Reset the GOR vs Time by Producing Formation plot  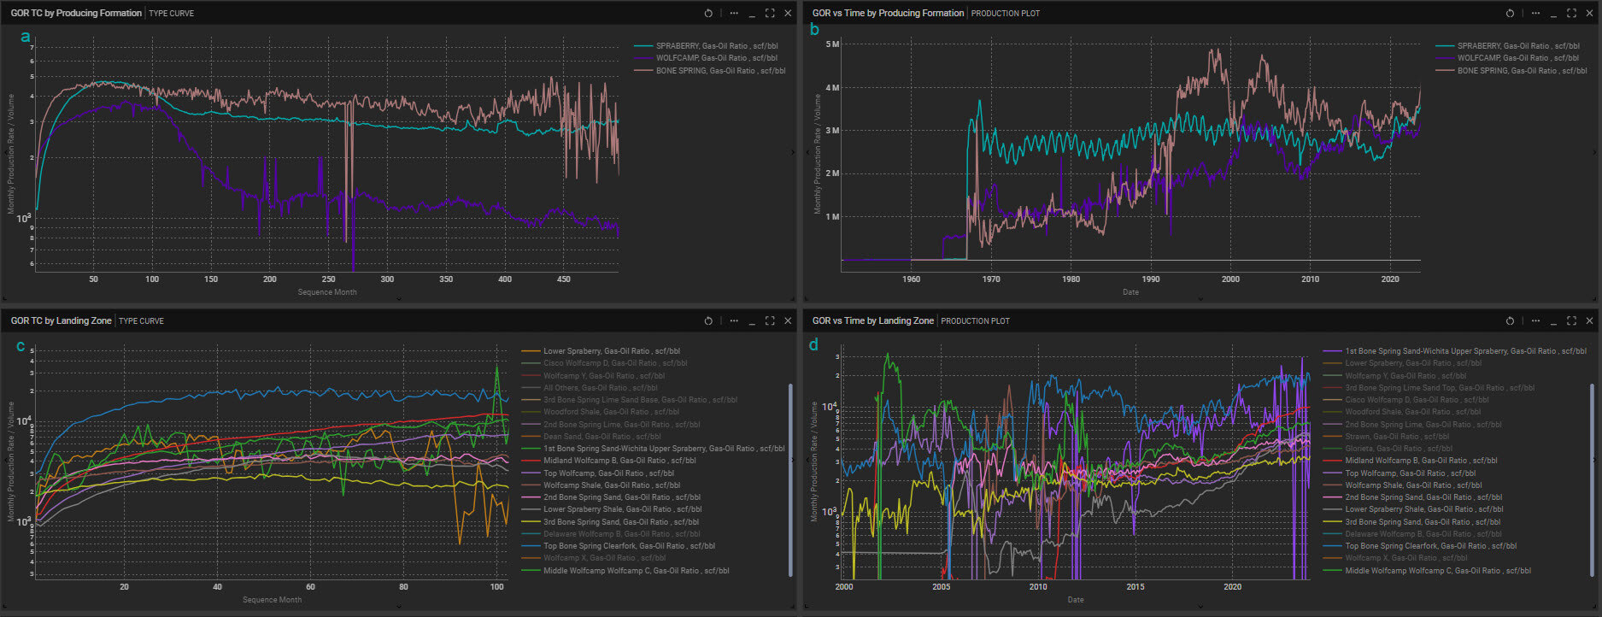coord(1510,13)
